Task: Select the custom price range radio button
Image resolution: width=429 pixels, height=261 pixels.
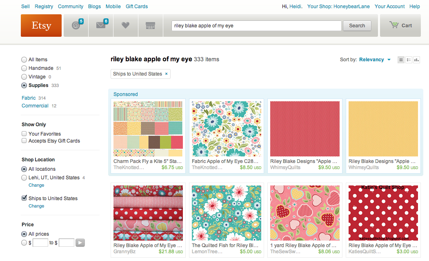Action: [x=24, y=243]
